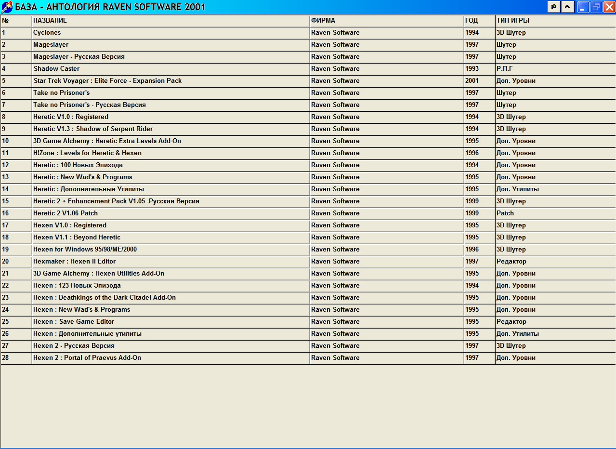Click Доп. Утилиты in Hexen utilities row 26
This screenshot has height=449, width=616.
pyautogui.click(x=518, y=334)
